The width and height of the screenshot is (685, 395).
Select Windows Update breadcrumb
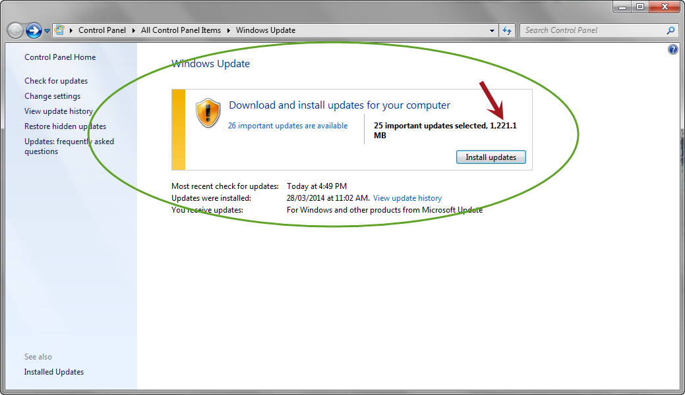[x=266, y=30]
